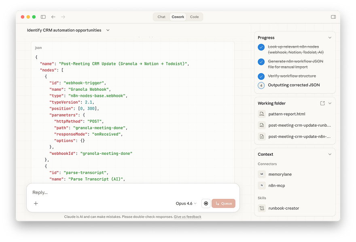Click the "parse-transcript" id value

pyautogui.click(x=85, y=173)
